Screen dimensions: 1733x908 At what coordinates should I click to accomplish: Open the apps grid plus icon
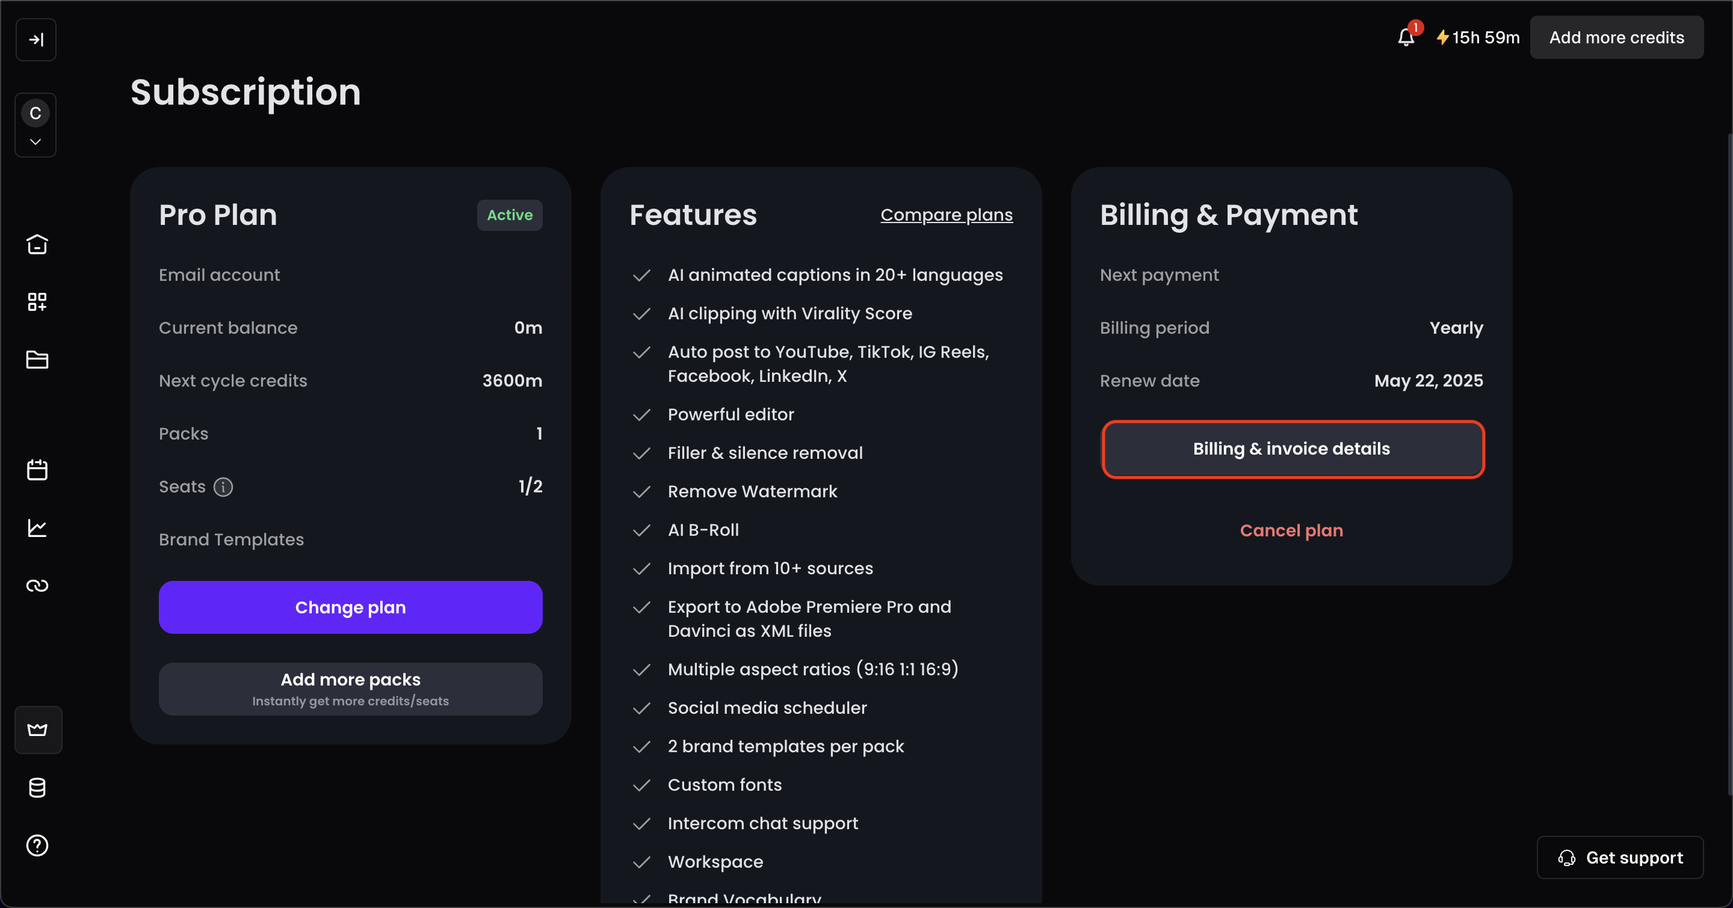37,302
